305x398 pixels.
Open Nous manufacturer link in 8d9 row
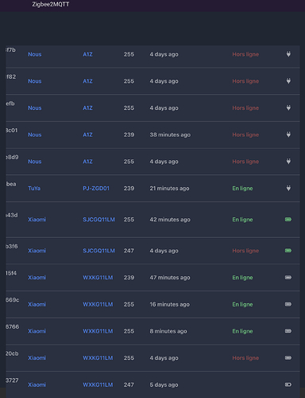pyautogui.click(x=35, y=162)
